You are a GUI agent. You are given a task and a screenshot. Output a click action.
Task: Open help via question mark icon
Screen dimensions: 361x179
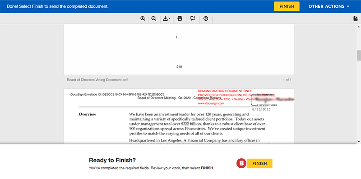[x=206, y=18]
